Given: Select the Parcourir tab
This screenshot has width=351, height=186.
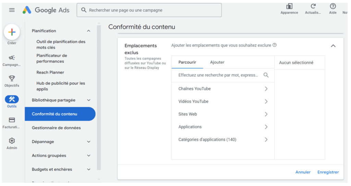Looking at the screenshot, I should point(187,62).
